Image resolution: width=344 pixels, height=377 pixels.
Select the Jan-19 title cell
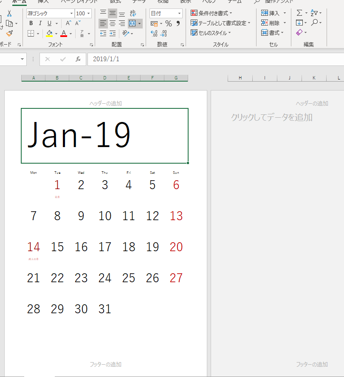click(x=104, y=136)
